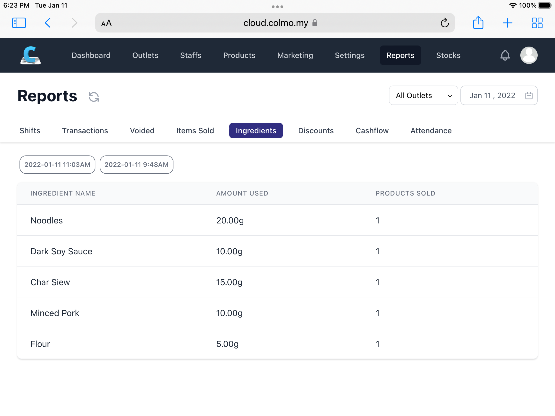The width and height of the screenshot is (555, 416).
Task: Open notifications via the bell icon
Action: [505, 55]
